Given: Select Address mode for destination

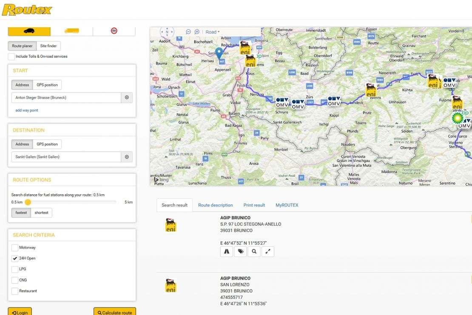Looking at the screenshot, I should pos(22,144).
